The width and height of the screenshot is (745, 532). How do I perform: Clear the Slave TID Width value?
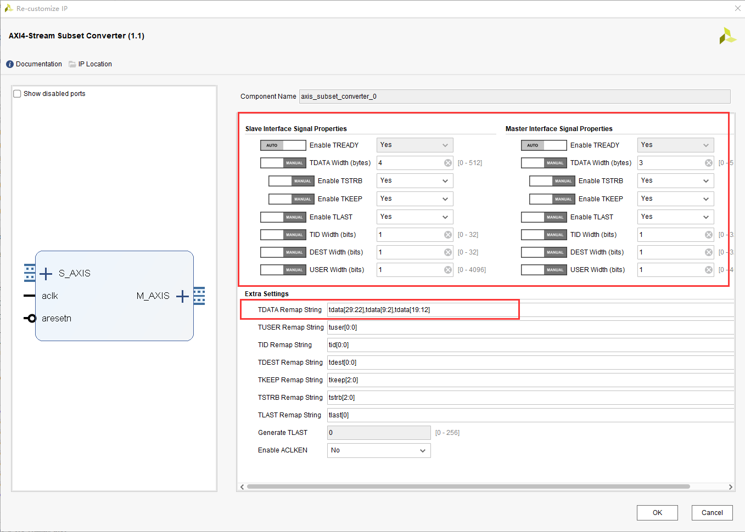tap(448, 235)
